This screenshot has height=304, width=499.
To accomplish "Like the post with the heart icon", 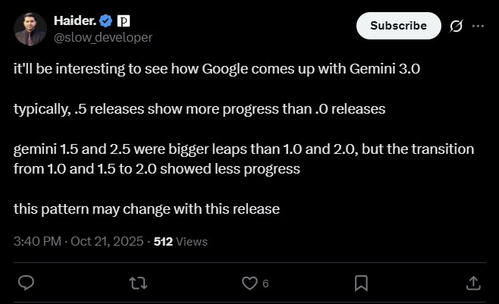I will [x=249, y=283].
